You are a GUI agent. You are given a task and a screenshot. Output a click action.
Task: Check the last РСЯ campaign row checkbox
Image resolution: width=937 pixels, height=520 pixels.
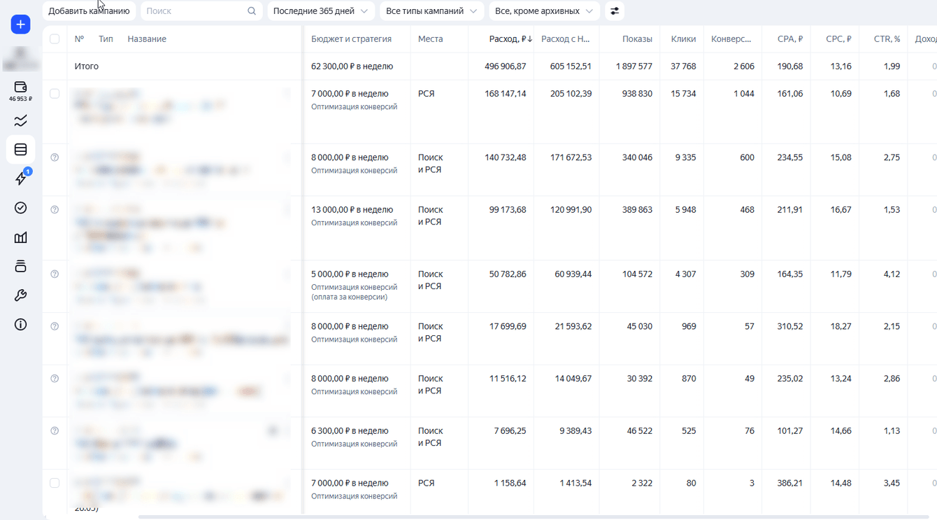55,484
